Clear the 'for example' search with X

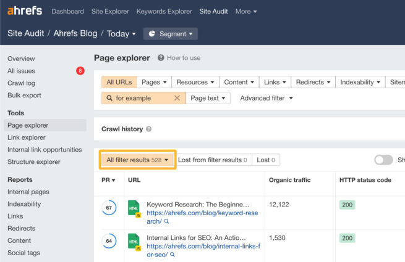tap(177, 98)
